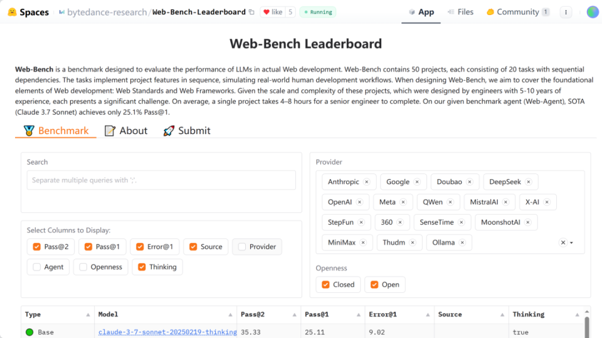Click the green Base type cell
The height and width of the screenshot is (338, 602).
tap(58, 332)
